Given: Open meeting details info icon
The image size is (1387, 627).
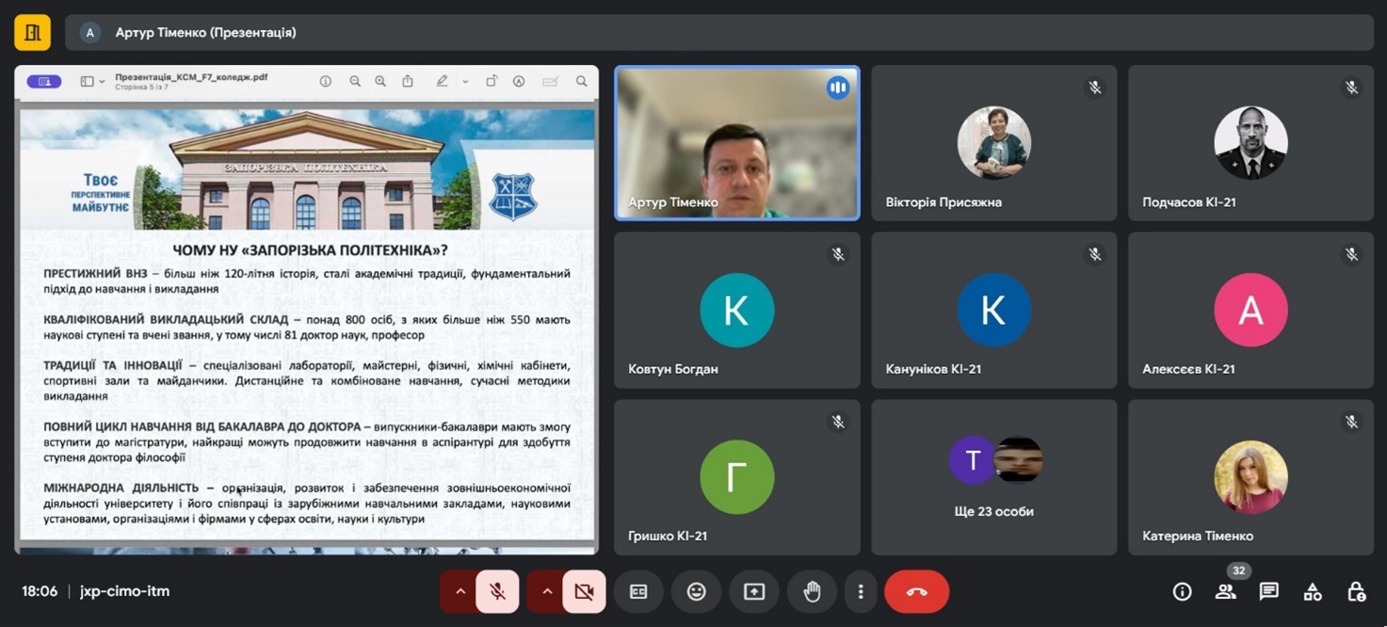Looking at the screenshot, I should (x=1182, y=591).
